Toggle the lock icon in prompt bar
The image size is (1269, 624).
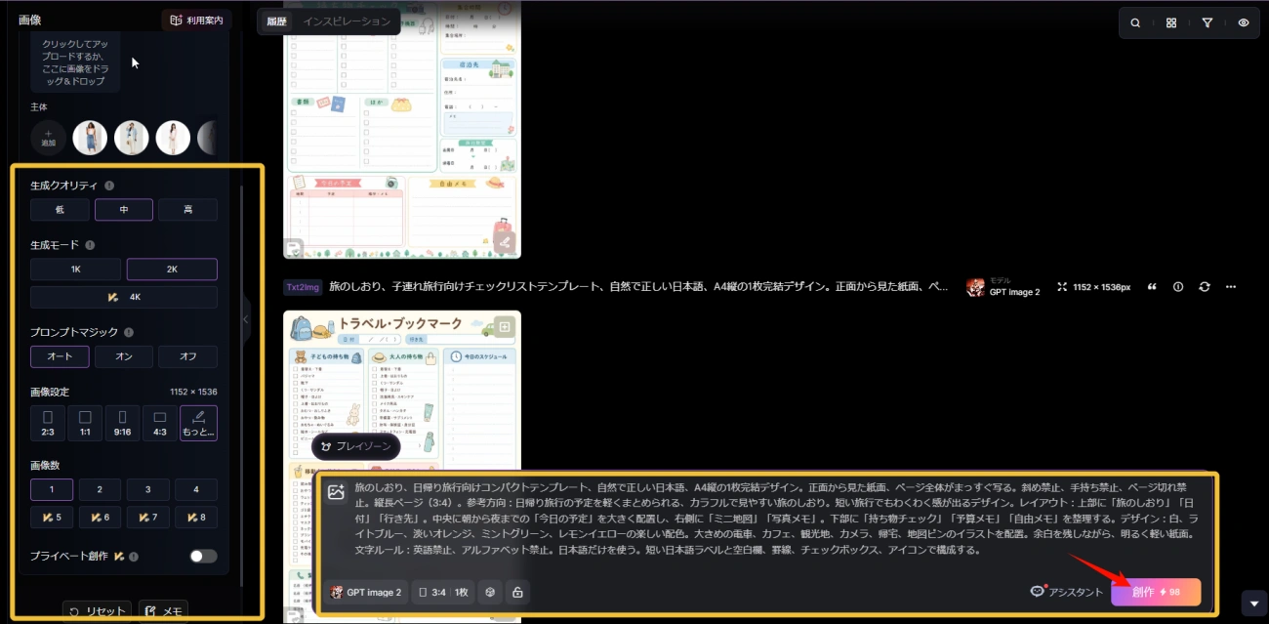pyautogui.click(x=517, y=592)
